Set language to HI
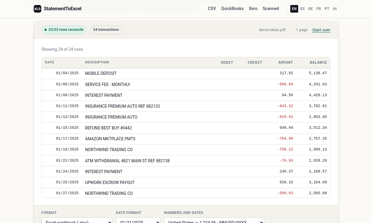The height and width of the screenshot is (223, 372). point(335,9)
